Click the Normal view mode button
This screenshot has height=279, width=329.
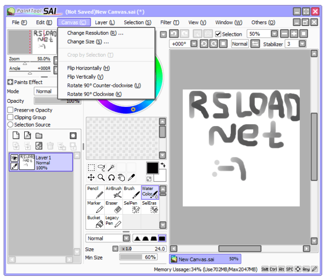(x=240, y=44)
